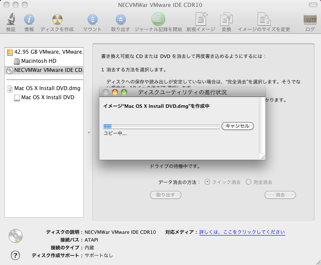Screen dimensions: 321x265
Task: Select Mac OS X Install DVD.dmg image
Action: pos(44,88)
